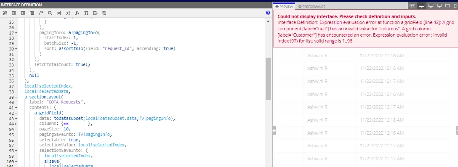Select the fit-width preview mode icon
This screenshot has width=458, height=167.
point(412,6)
